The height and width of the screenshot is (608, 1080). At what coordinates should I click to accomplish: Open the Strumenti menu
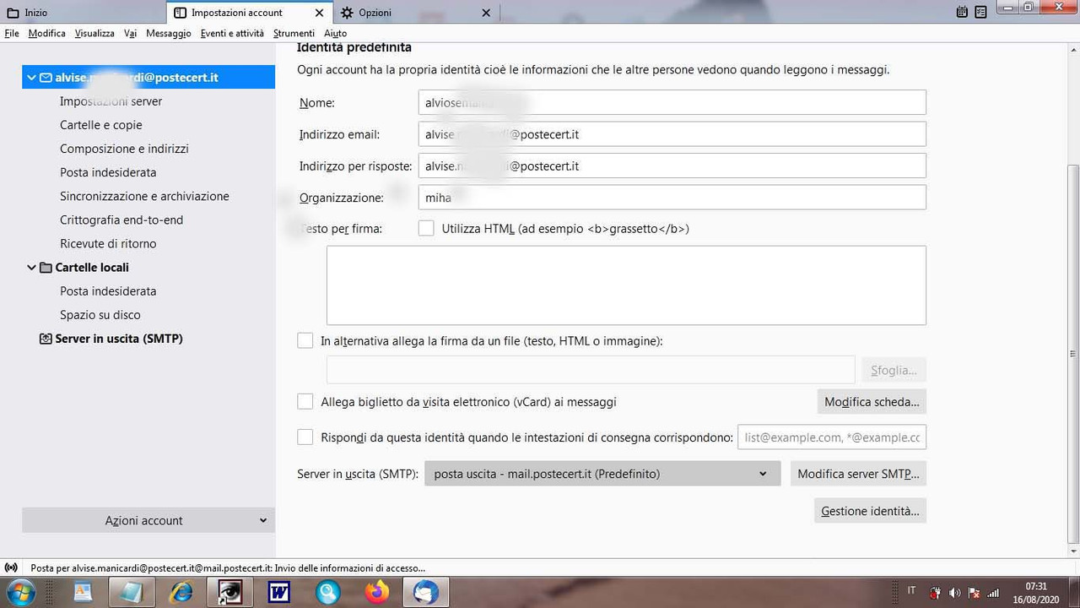pyautogui.click(x=294, y=33)
